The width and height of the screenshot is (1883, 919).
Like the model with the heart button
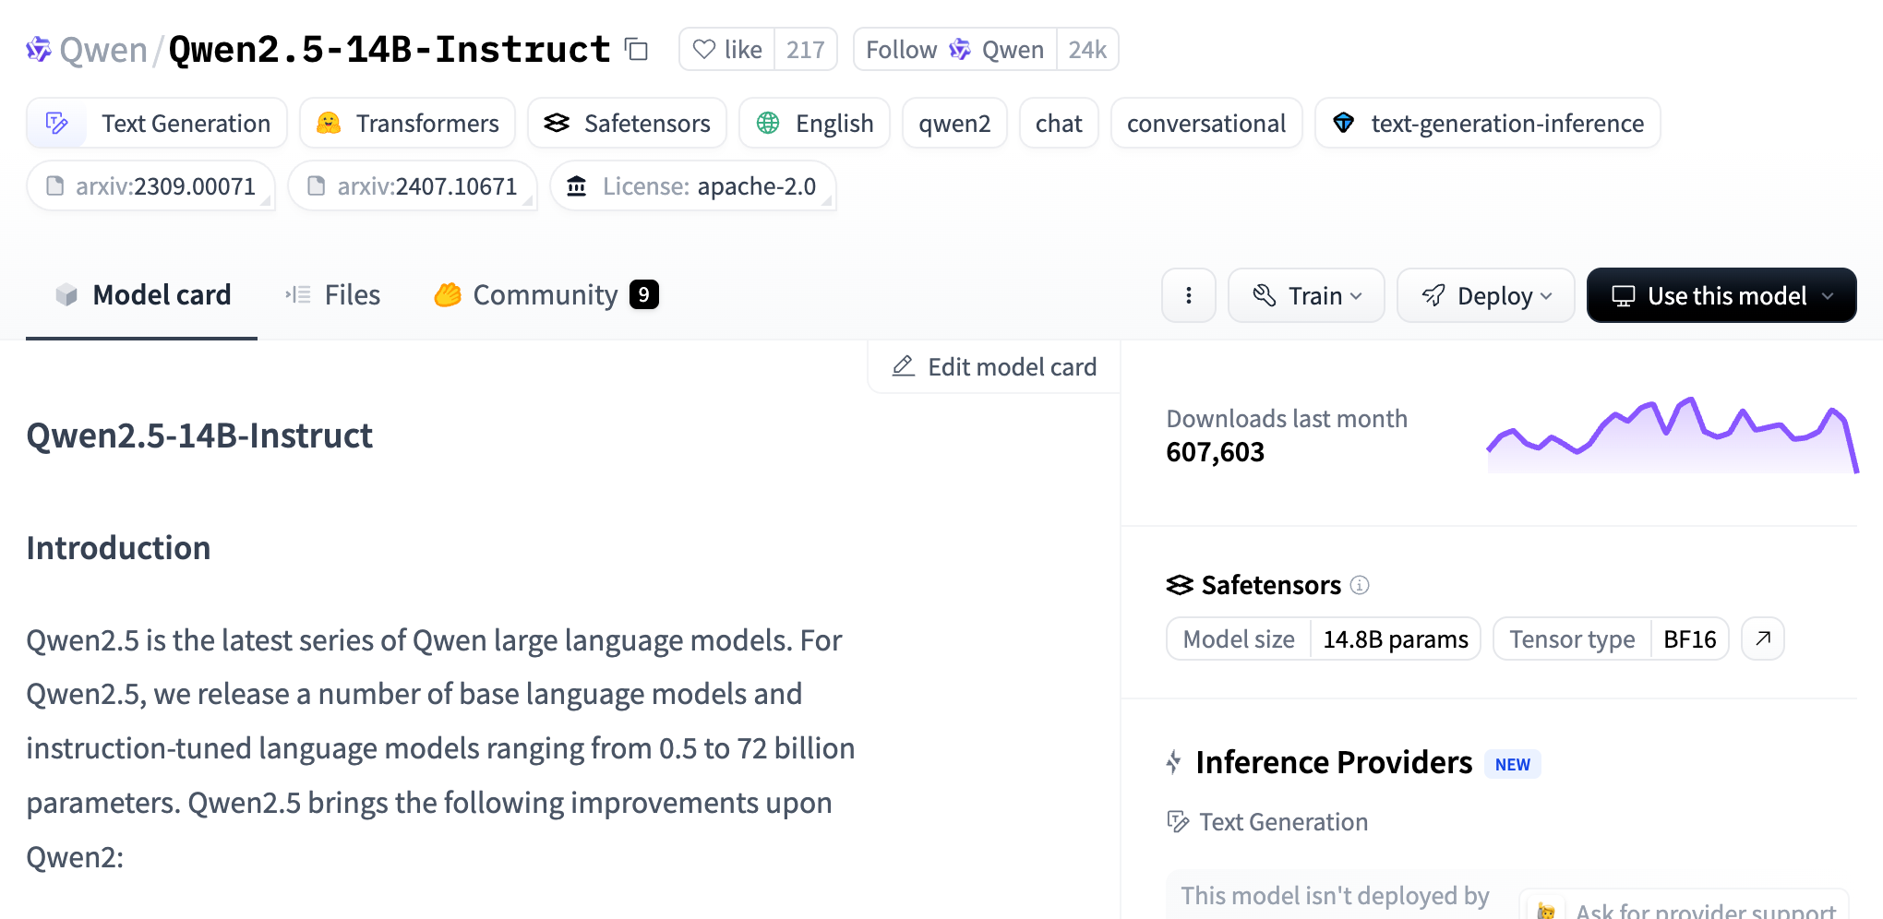(x=727, y=49)
